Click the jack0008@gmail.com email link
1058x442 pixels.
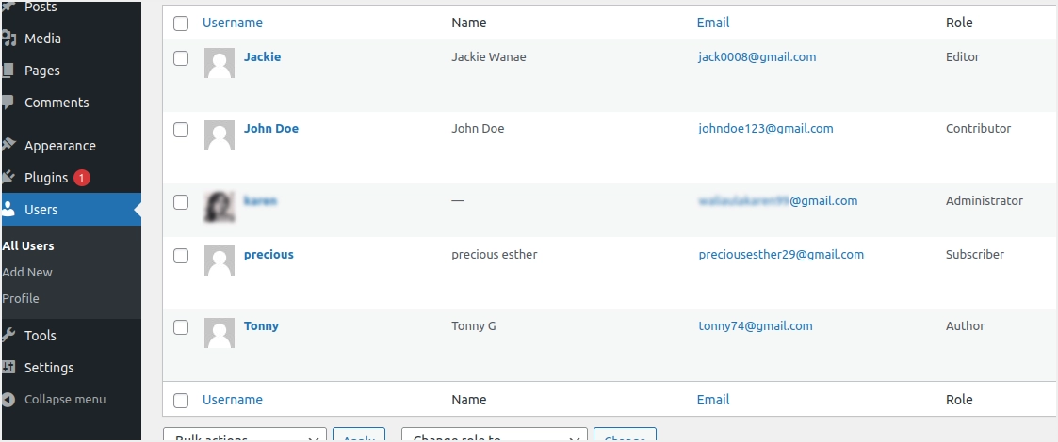point(757,56)
